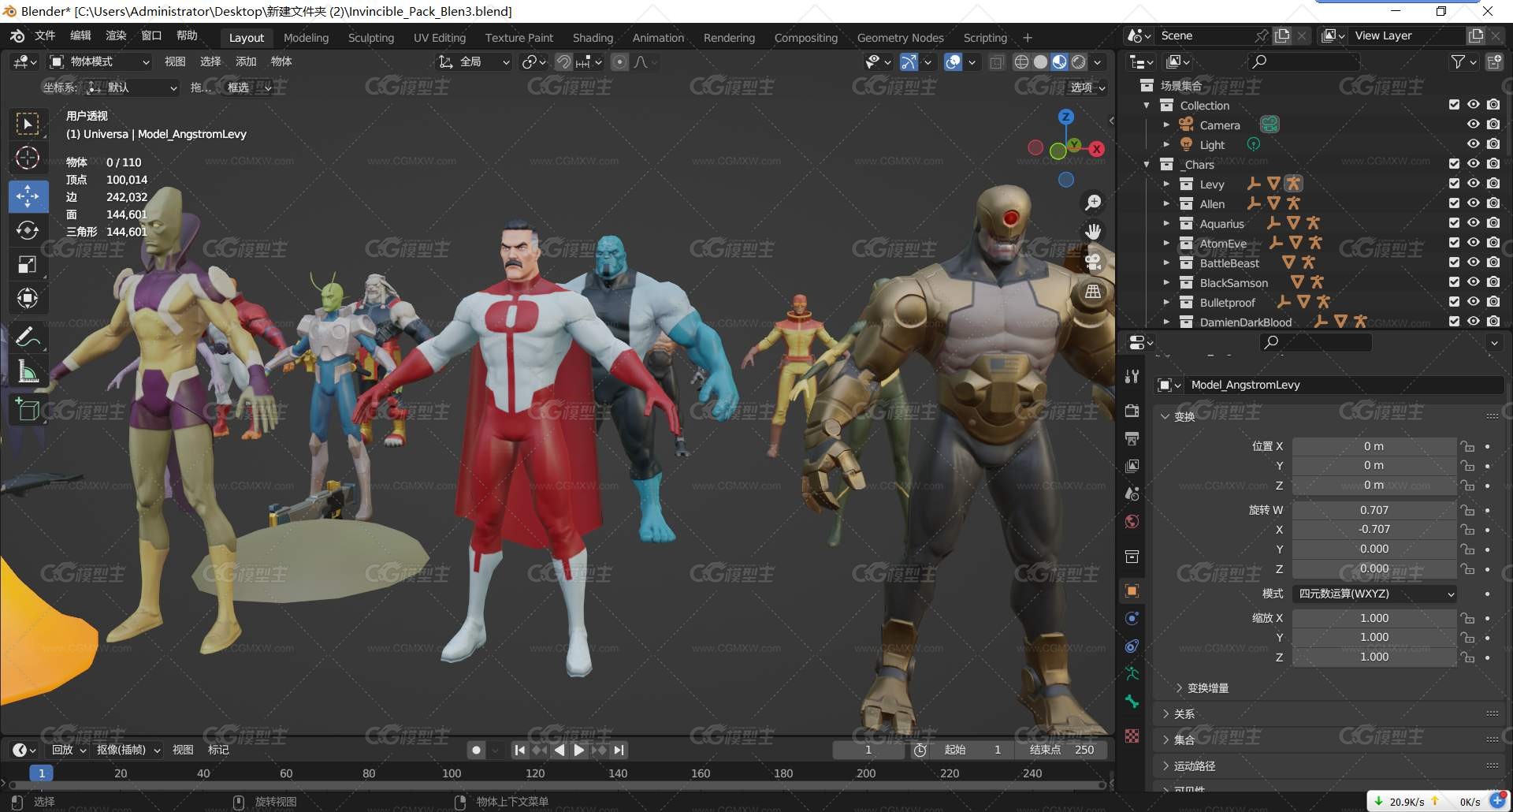Viewport: 1513px width, 812px height.
Task: Click the outliner filter funnel icon
Action: 1459,61
